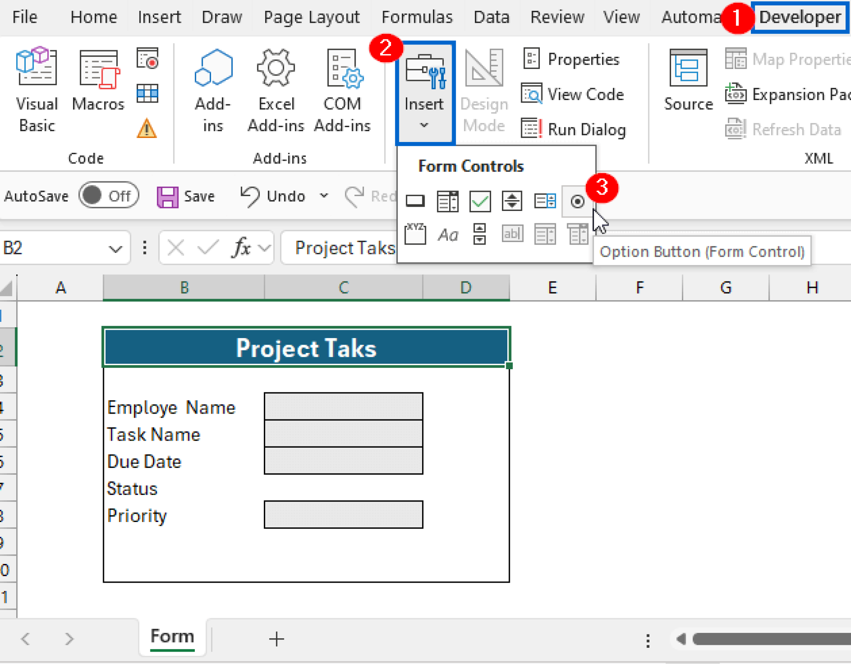The width and height of the screenshot is (851, 664).
Task: Insert a Check Box form control
Action: click(x=479, y=201)
